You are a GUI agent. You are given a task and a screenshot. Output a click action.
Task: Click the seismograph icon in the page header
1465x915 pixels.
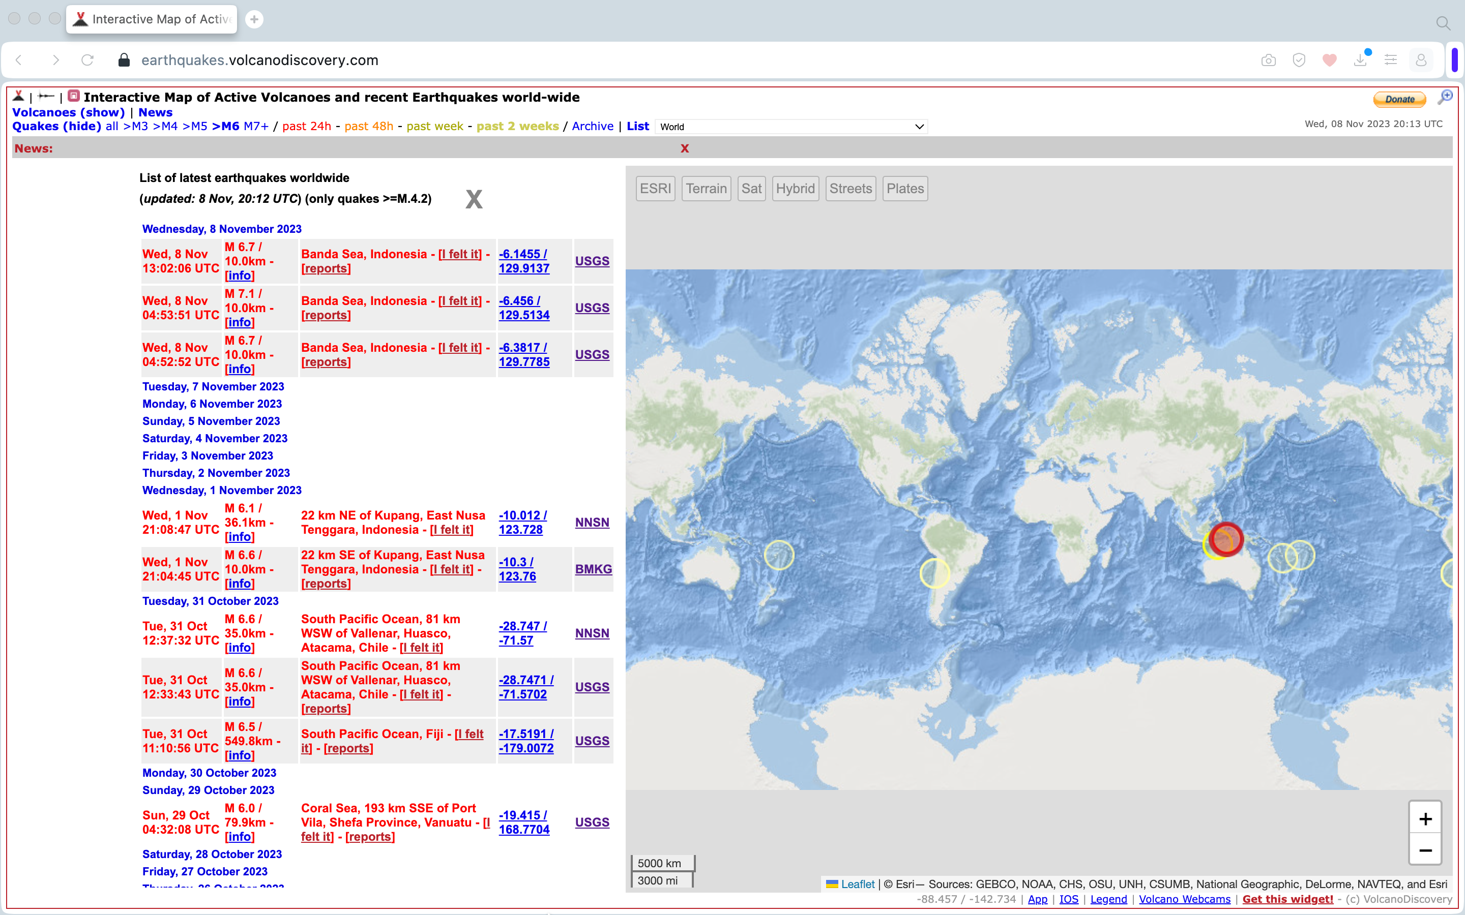[45, 96]
